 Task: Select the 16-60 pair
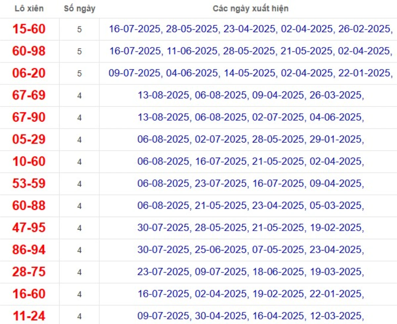click(29, 294)
